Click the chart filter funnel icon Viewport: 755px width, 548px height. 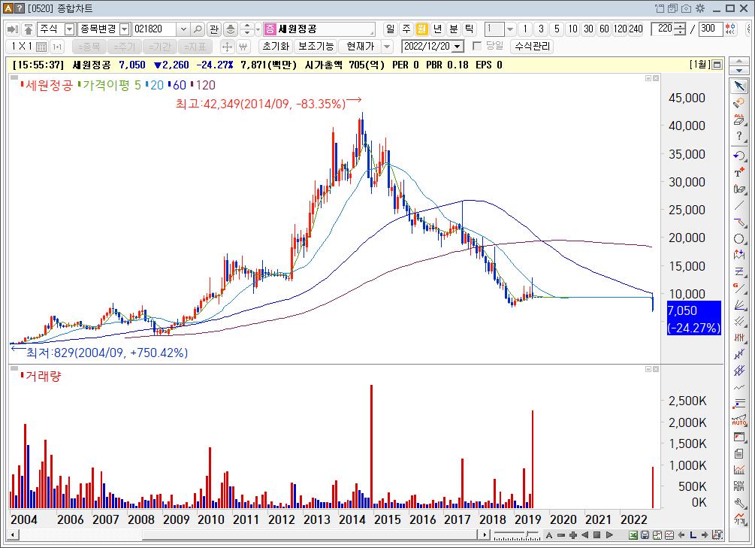717,535
